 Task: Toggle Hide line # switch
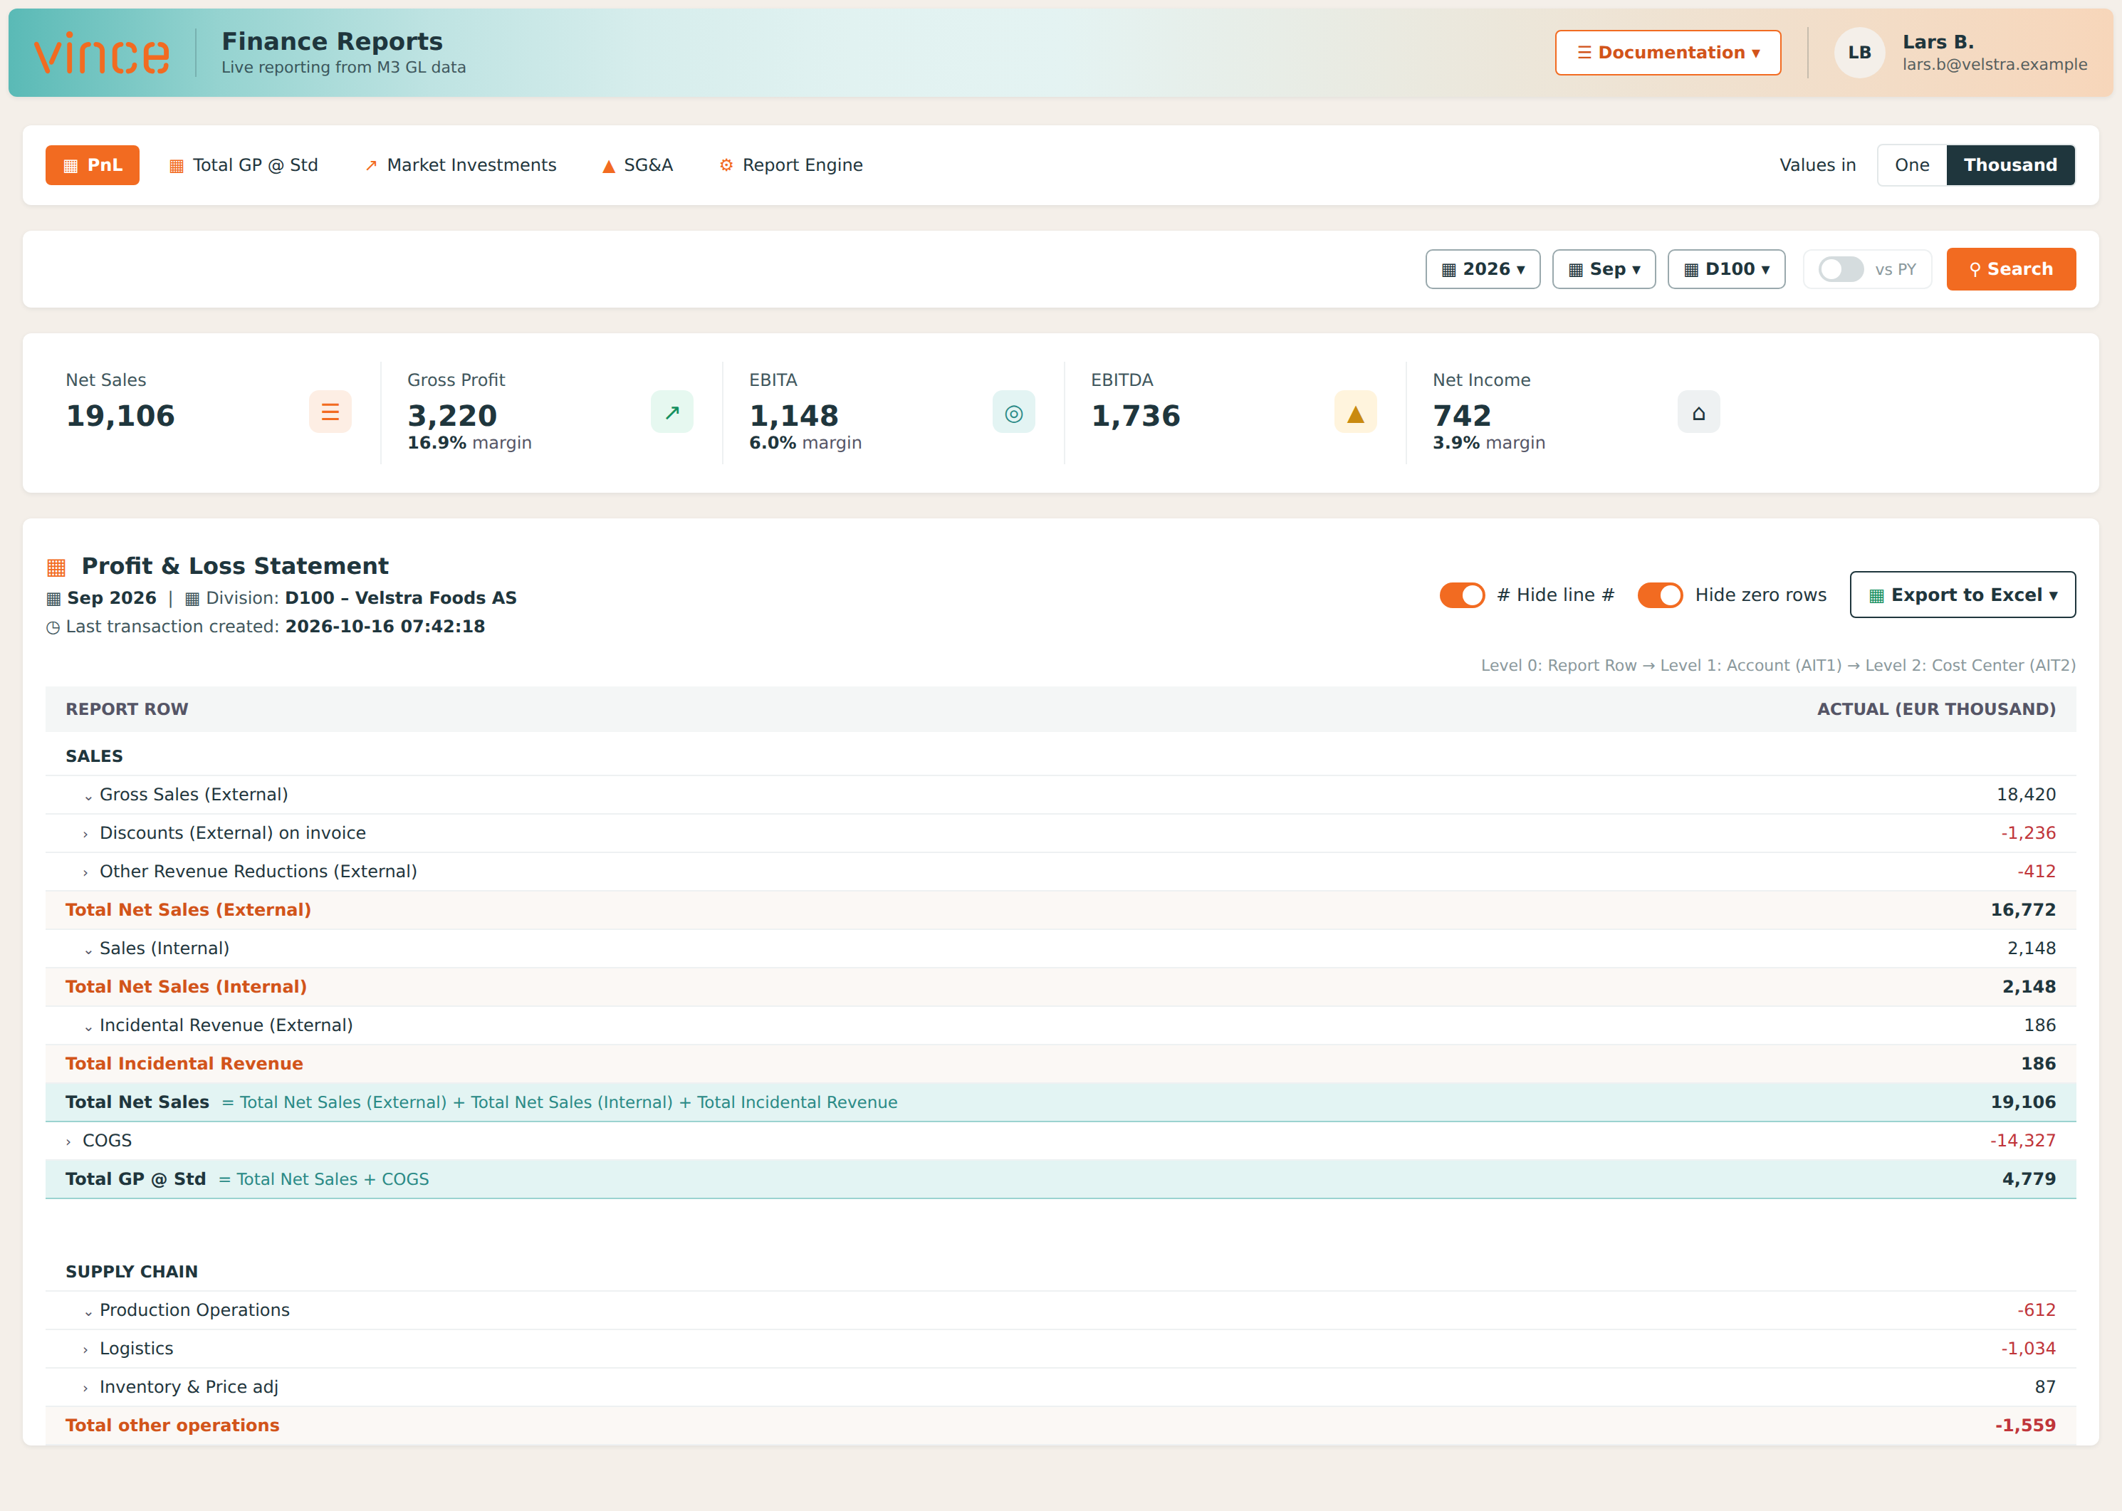pos(1463,595)
